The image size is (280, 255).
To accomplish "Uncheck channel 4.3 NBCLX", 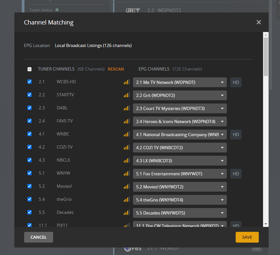I will [29, 160].
